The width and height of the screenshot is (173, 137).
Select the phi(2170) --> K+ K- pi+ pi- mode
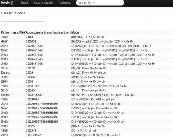point(88,126)
